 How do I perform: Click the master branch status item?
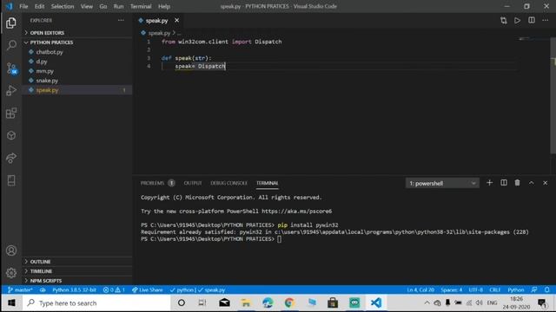tap(20, 289)
